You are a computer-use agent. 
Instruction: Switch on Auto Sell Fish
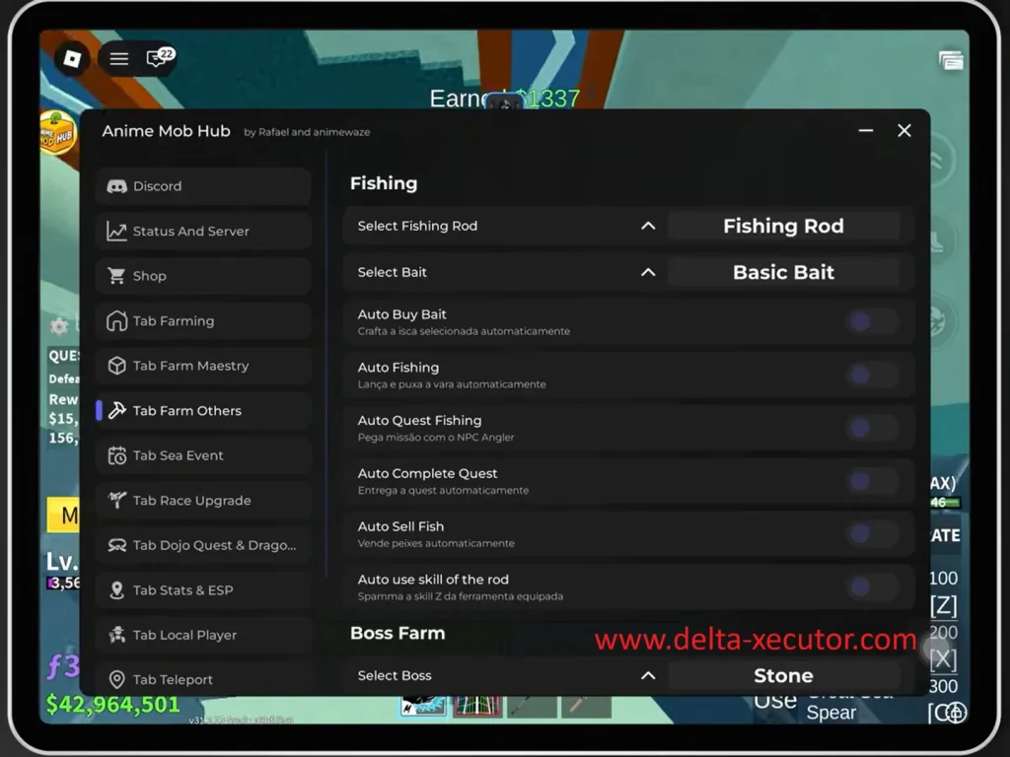coord(873,533)
